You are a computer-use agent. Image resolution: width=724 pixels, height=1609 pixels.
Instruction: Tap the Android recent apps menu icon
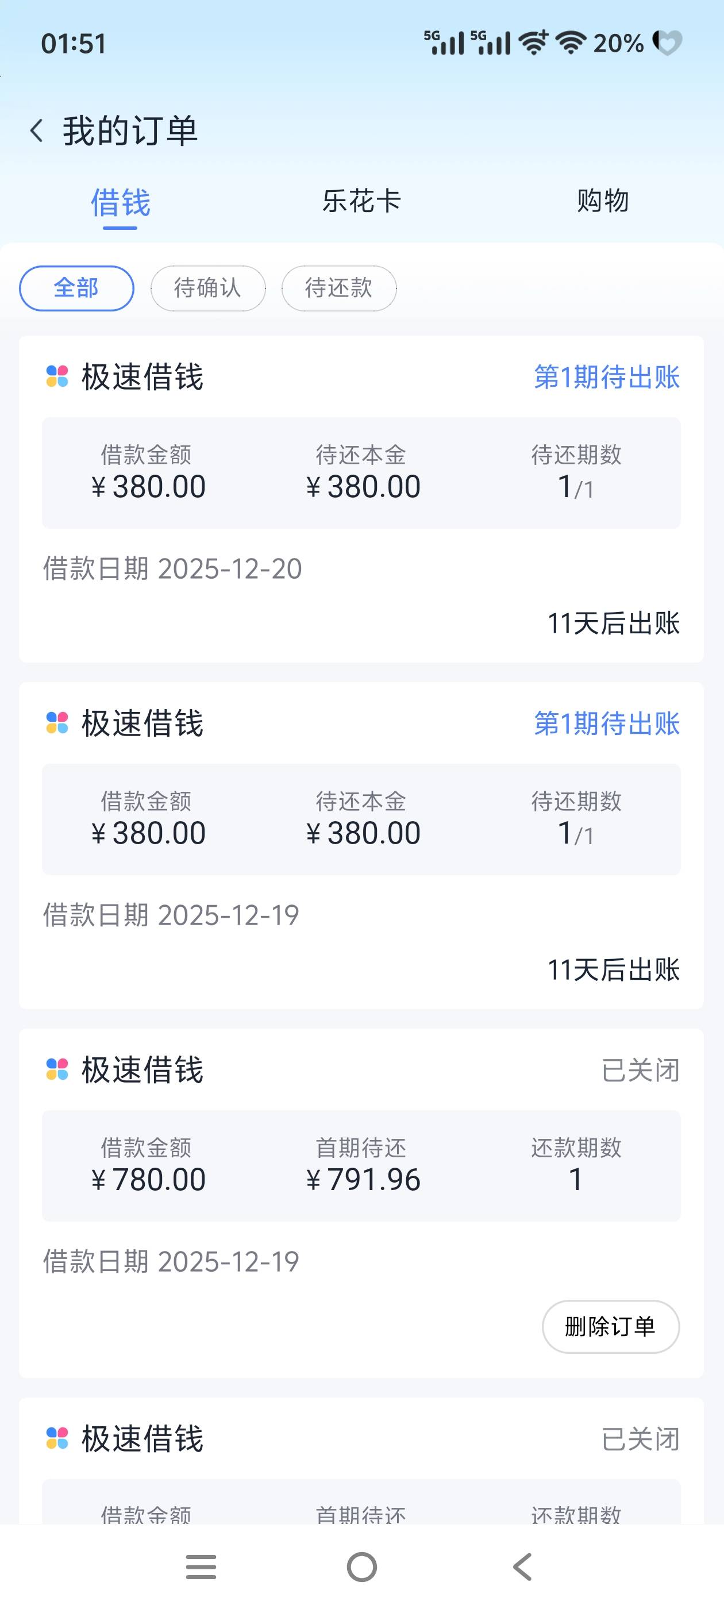coord(201,1567)
